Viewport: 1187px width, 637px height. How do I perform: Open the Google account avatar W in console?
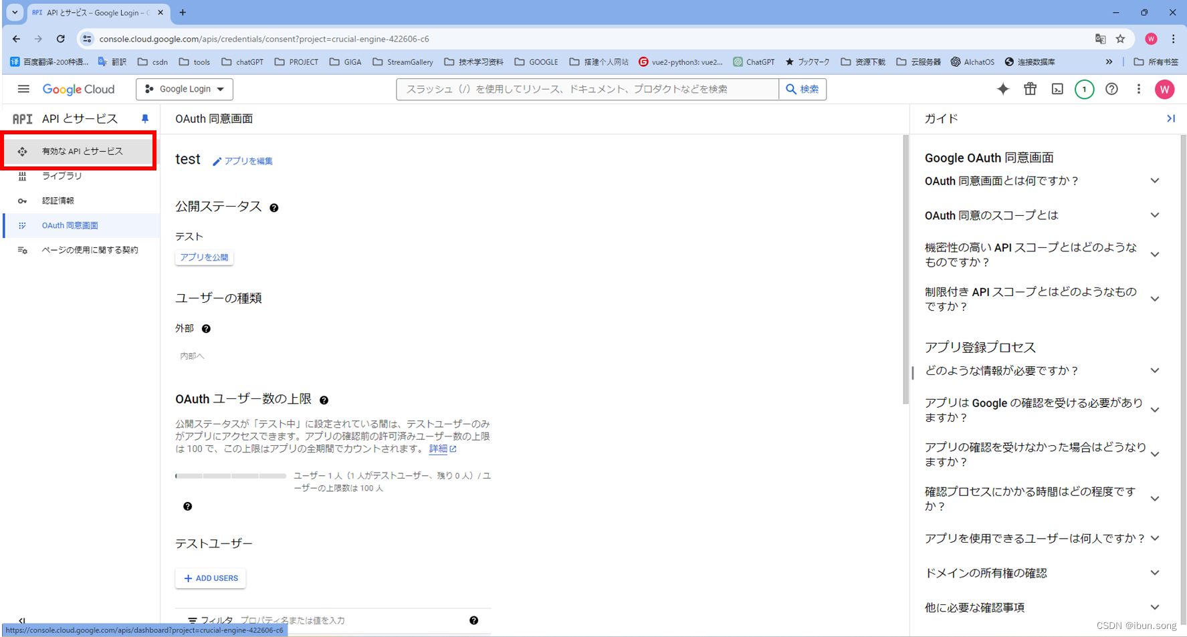tap(1164, 89)
